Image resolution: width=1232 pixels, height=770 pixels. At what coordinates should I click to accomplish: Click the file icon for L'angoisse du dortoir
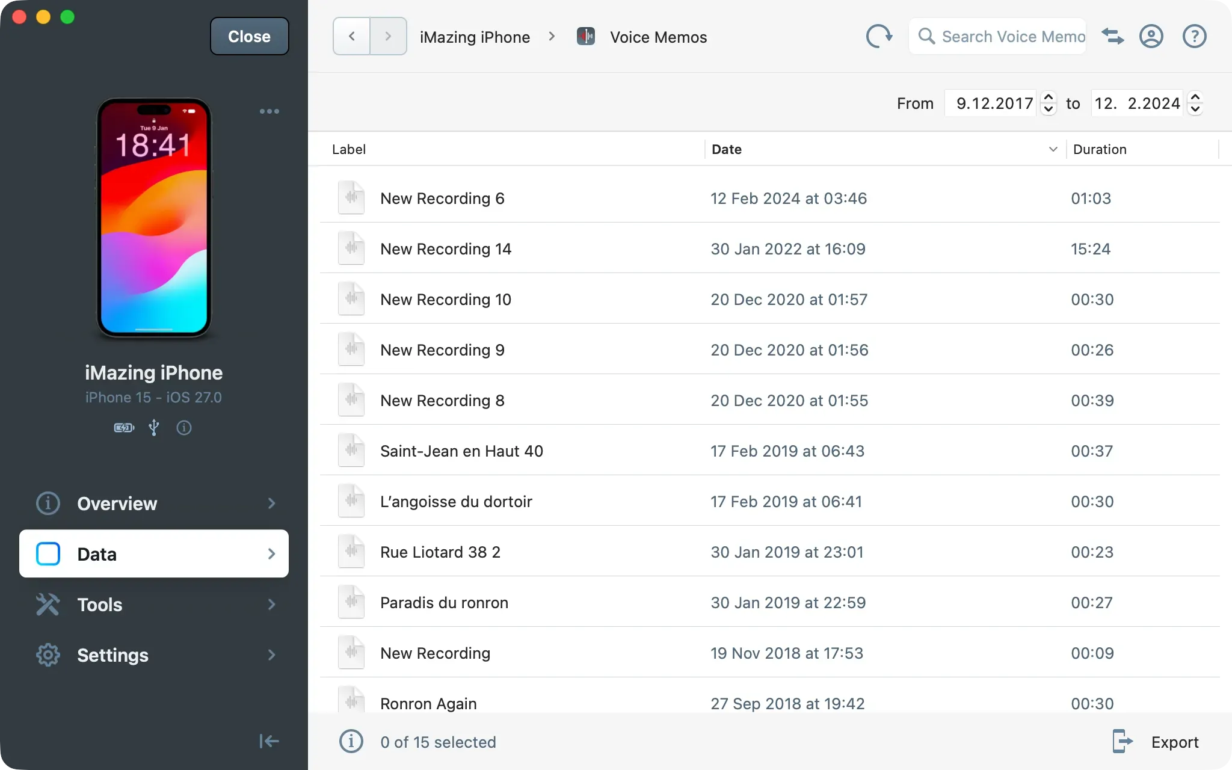click(x=351, y=500)
